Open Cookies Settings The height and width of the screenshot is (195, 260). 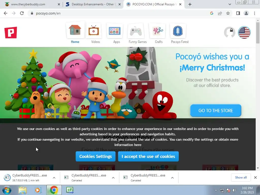(95, 156)
